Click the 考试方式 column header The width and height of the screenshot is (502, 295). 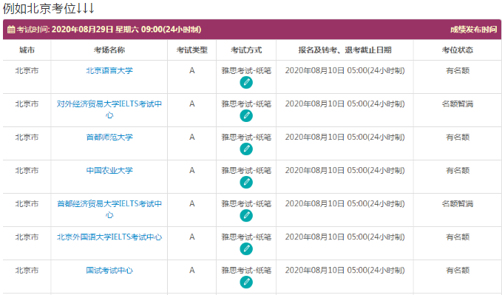246,50
